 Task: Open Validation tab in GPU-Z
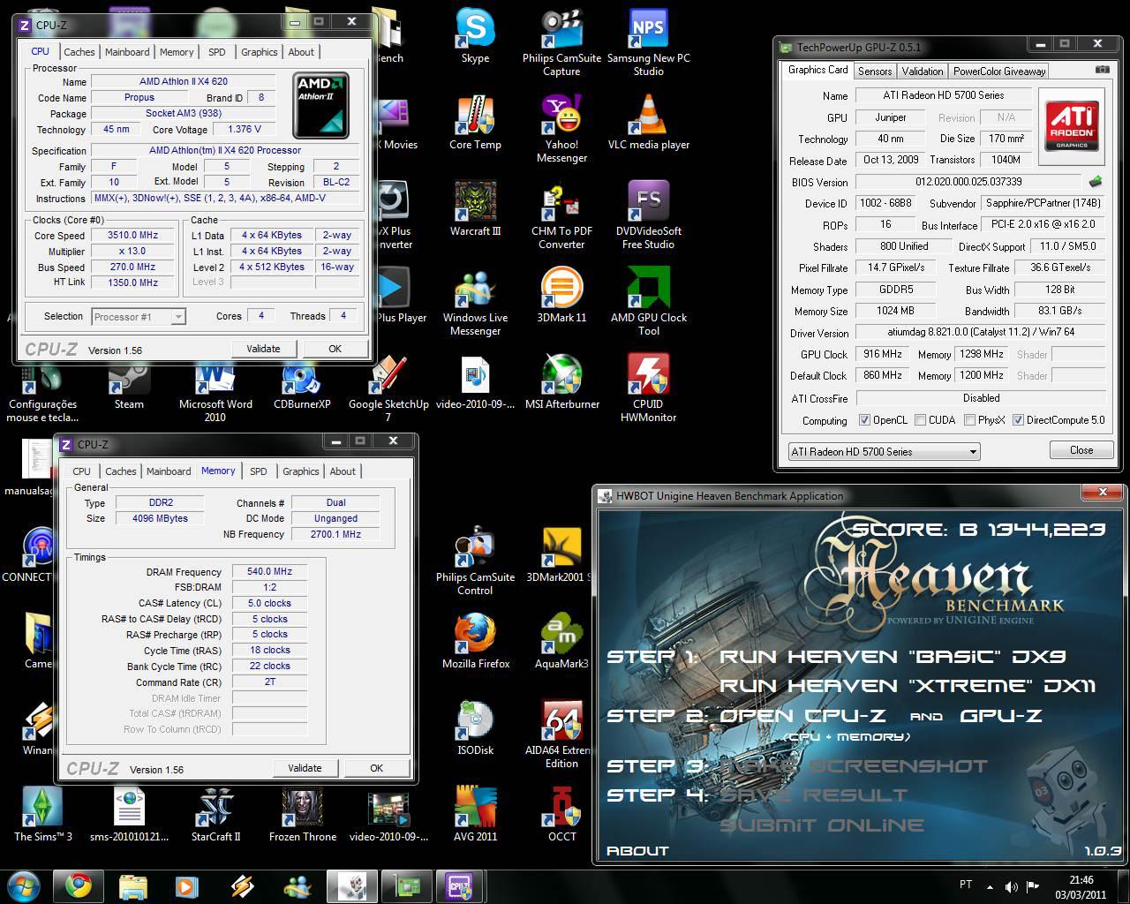[923, 72]
